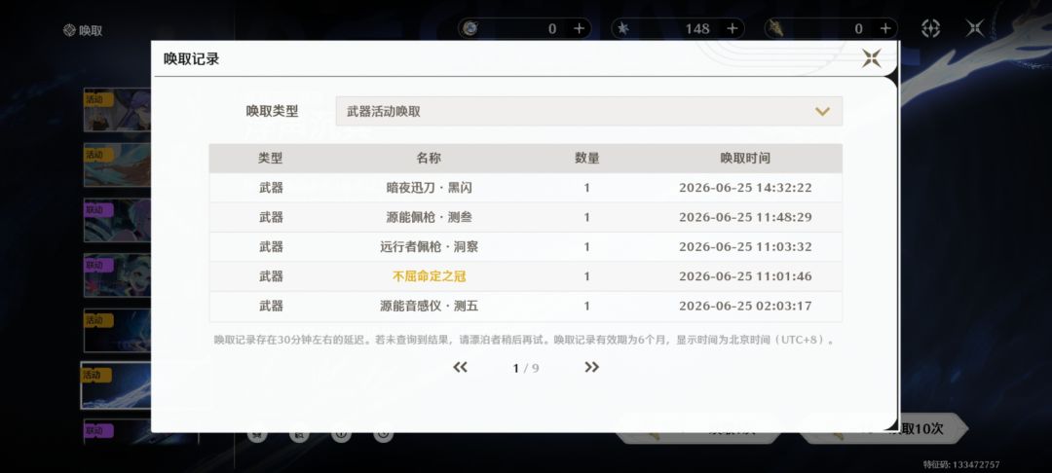This screenshot has height=473, width=1052.
Task: Click the 武器 cell in the 不屈命定之冠 row
Action: coord(271,276)
